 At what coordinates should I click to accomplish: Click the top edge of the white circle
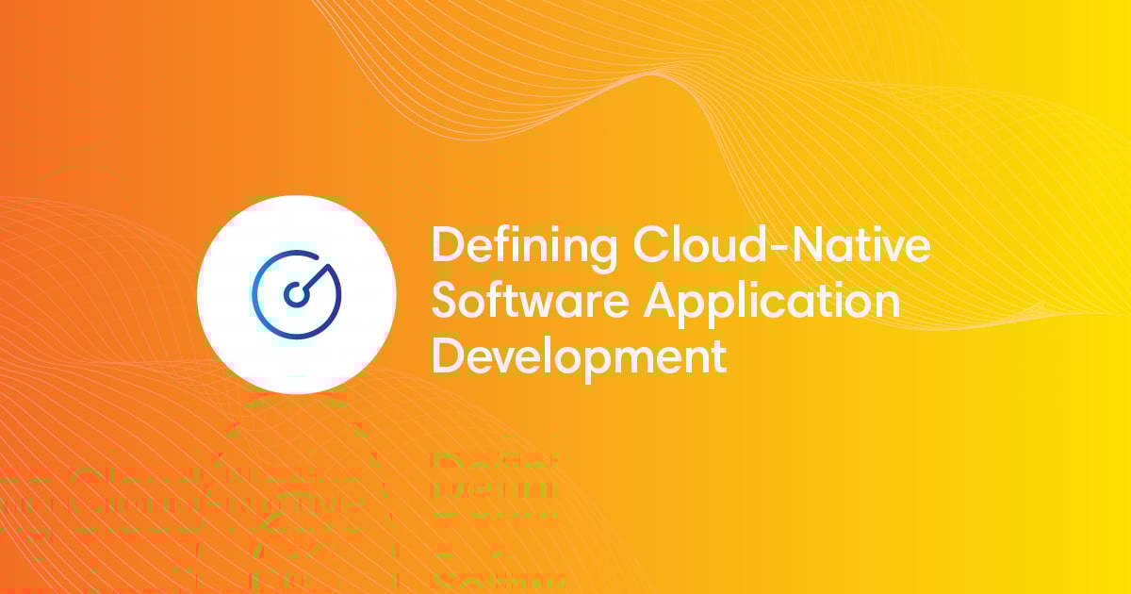[296, 198]
